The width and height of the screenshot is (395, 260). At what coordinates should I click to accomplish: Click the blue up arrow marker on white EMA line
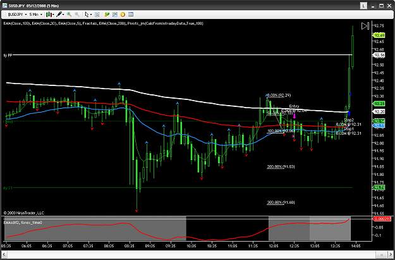tap(349, 113)
